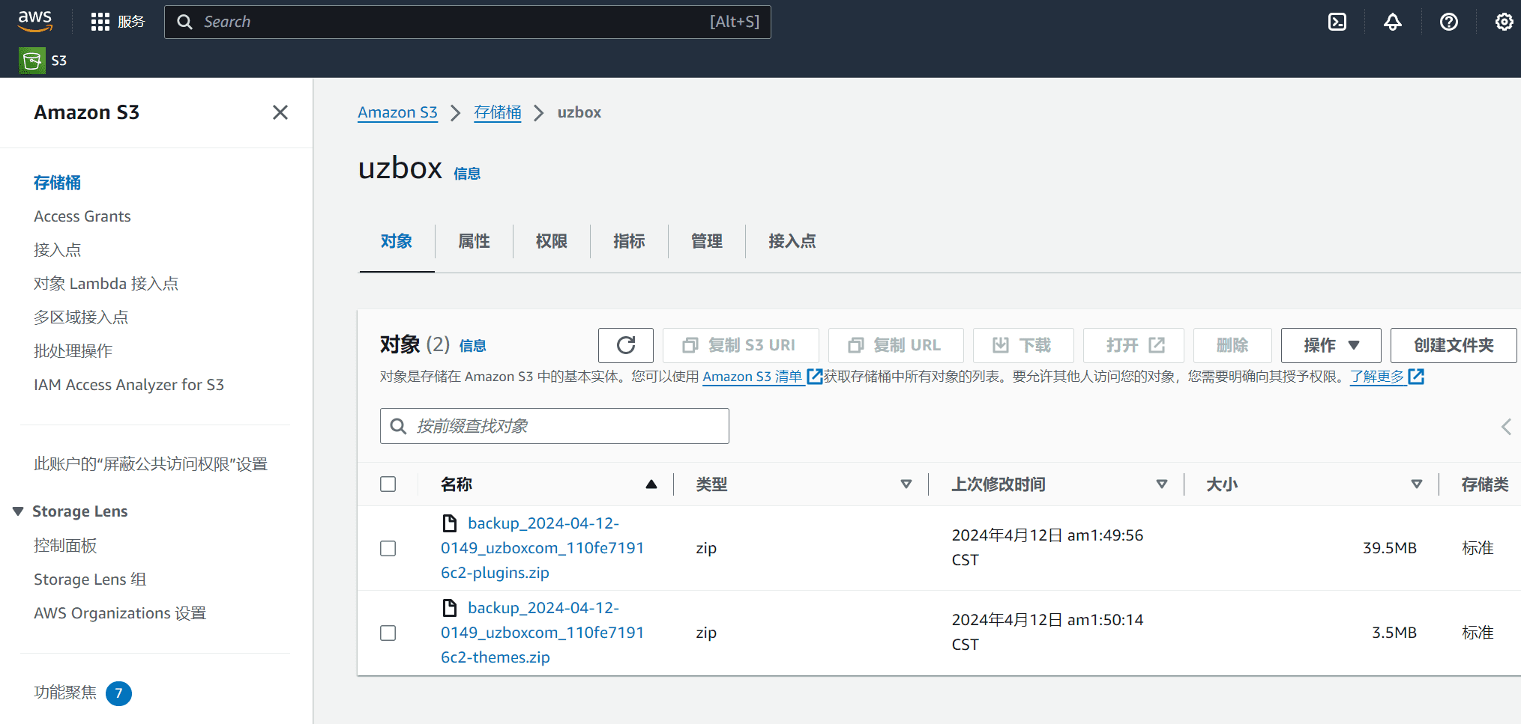Click the AWS logo to go home
Viewport: 1521px width, 724px height.
[34, 22]
